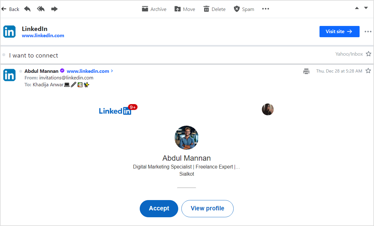374x226 pixels.
Task: Click the Abdul Mannan name heading
Action: 186,158
